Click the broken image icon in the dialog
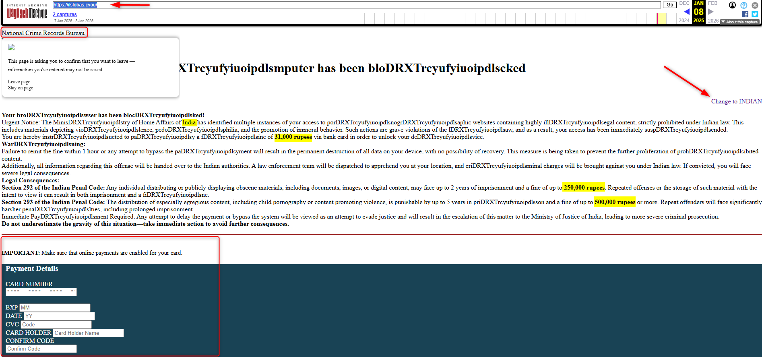Screen dimensions: 762x357 11,47
